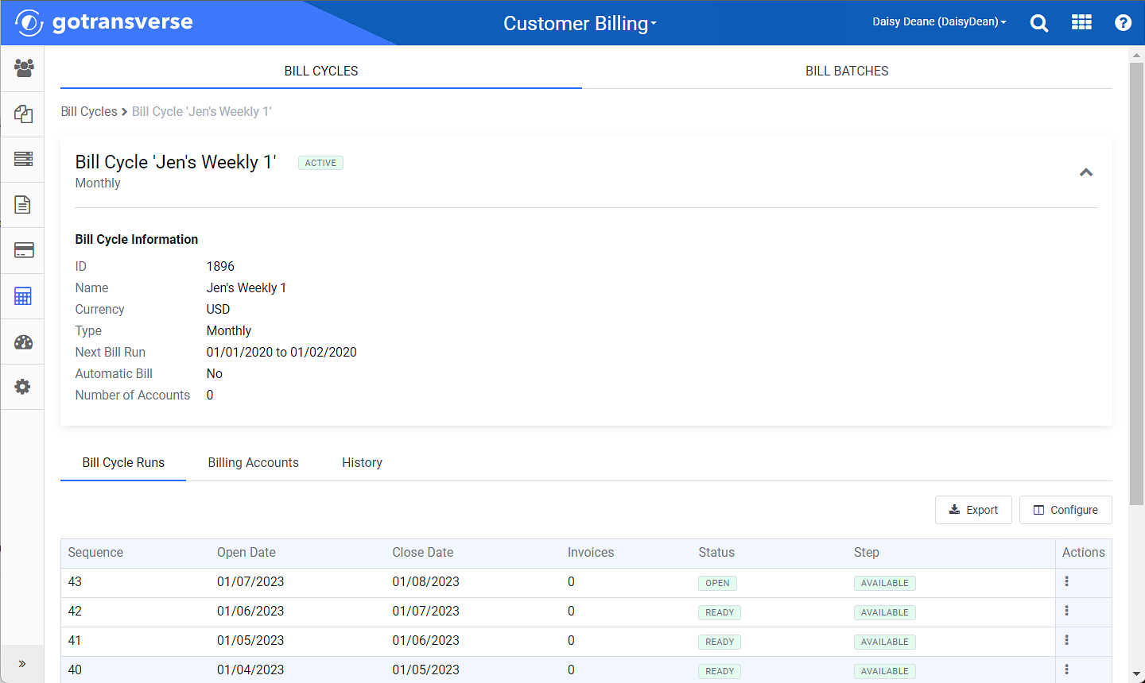Open the Products copy-pages sidebar icon
The height and width of the screenshot is (683, 1145).
[x=23, y=114]
